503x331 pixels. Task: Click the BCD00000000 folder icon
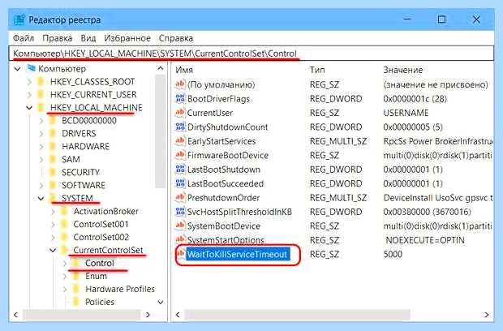(53, 121)
